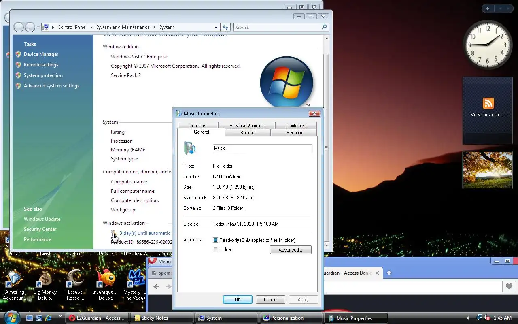The height and width of the screenshot is (324, 518).
Task: Open Device Manager from Tasks
Action: [x=41, y=54]
